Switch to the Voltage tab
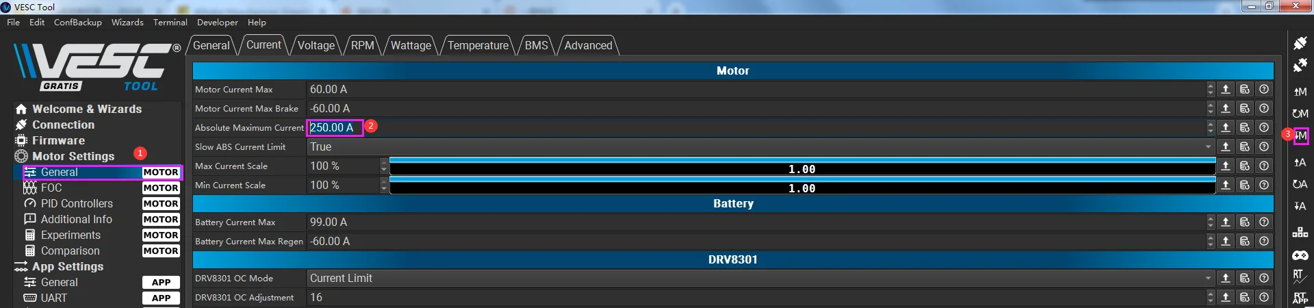Screen dimensions: 1314x308 (316, 45)
